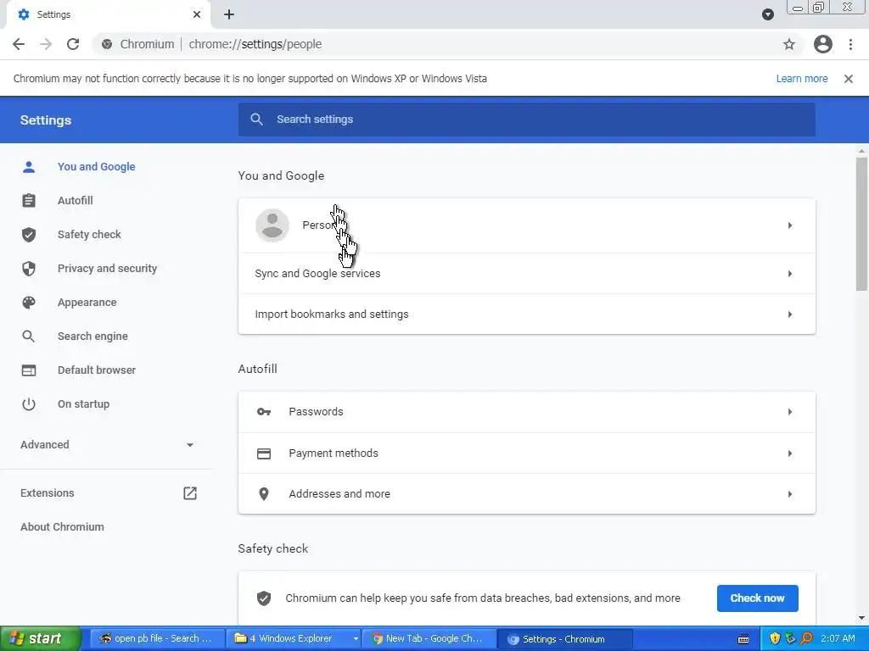Viewport: 869px width, 651px height.
Task: Click the power icon for On startup
Action: [29, 404]
